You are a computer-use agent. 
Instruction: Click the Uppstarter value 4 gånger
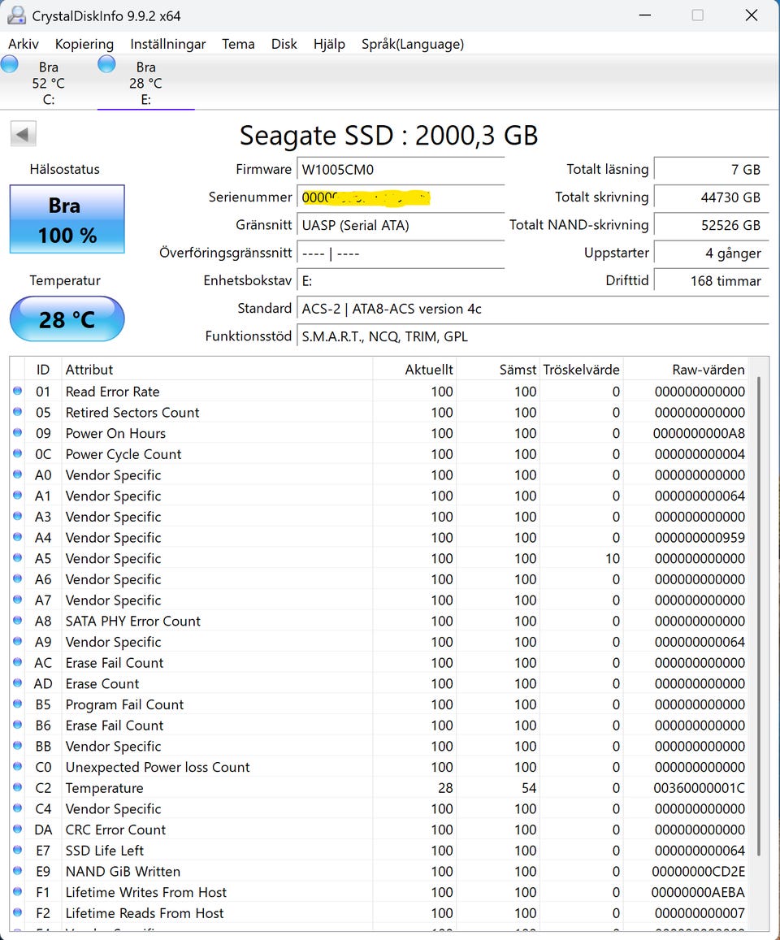(711, 253)
